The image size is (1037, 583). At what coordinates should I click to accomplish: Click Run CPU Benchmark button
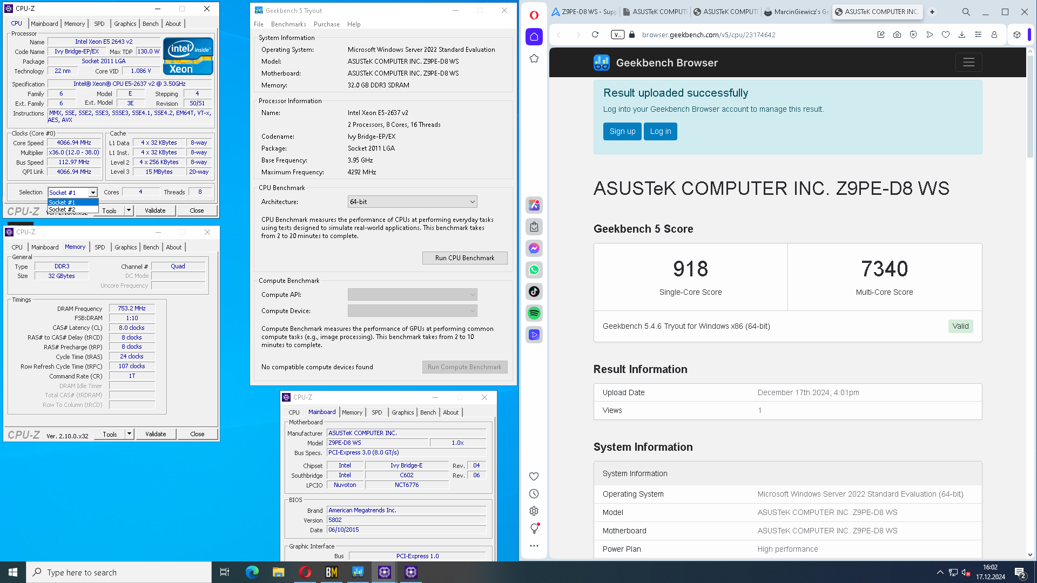tap(464, 258)
